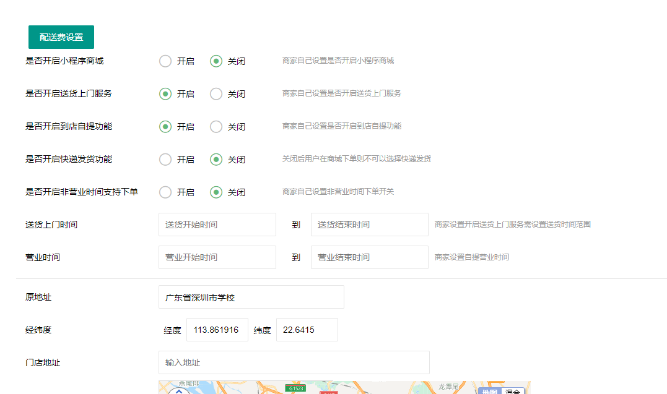Pick 关闭 for 是否开启非营业时间支持下单
This screenshot has width=667, height=394.
click(x=216, y=192)
